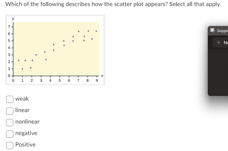Click the question text heading
This screenshot has height=151, width=228.
click(x=113, y=4)
